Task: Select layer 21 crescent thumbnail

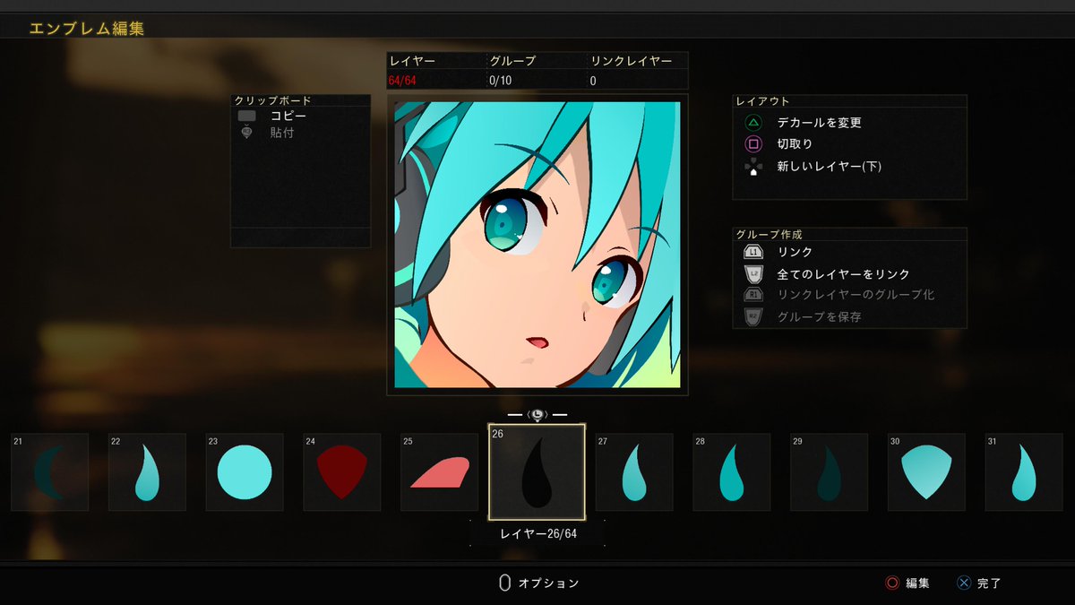Action: tap(49, 472)
